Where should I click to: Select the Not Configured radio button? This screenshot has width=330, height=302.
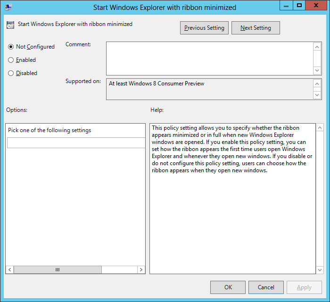click(11, 47)
